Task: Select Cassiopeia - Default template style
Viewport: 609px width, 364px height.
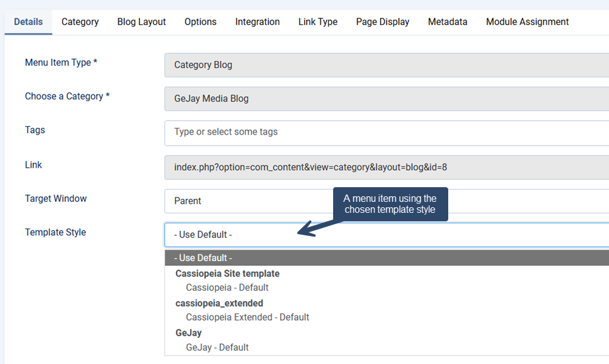Action: click(x=227, y=288)
